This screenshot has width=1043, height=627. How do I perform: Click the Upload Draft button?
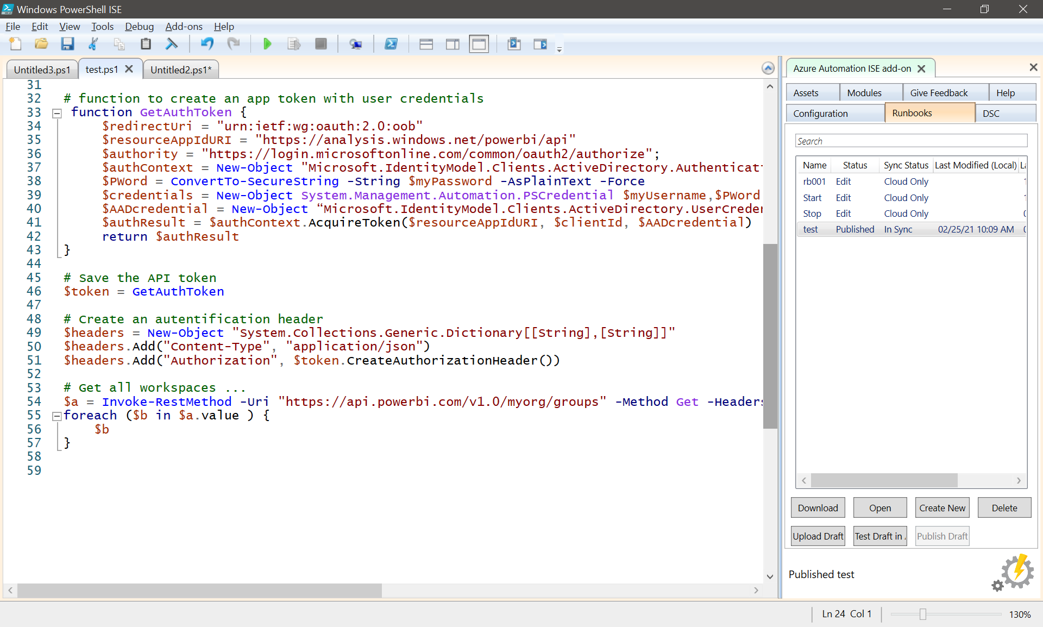click(818, 536)
